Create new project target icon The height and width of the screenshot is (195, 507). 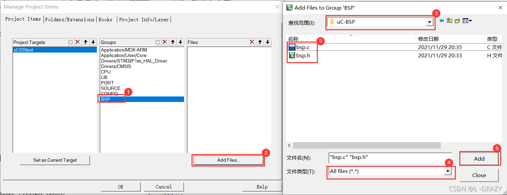pyautogui.click(x=70, y=42)
